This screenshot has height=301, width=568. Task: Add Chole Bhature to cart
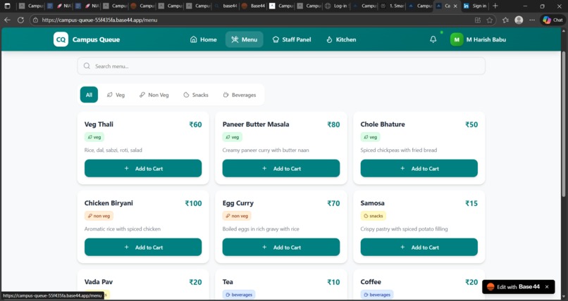(419, 168)
